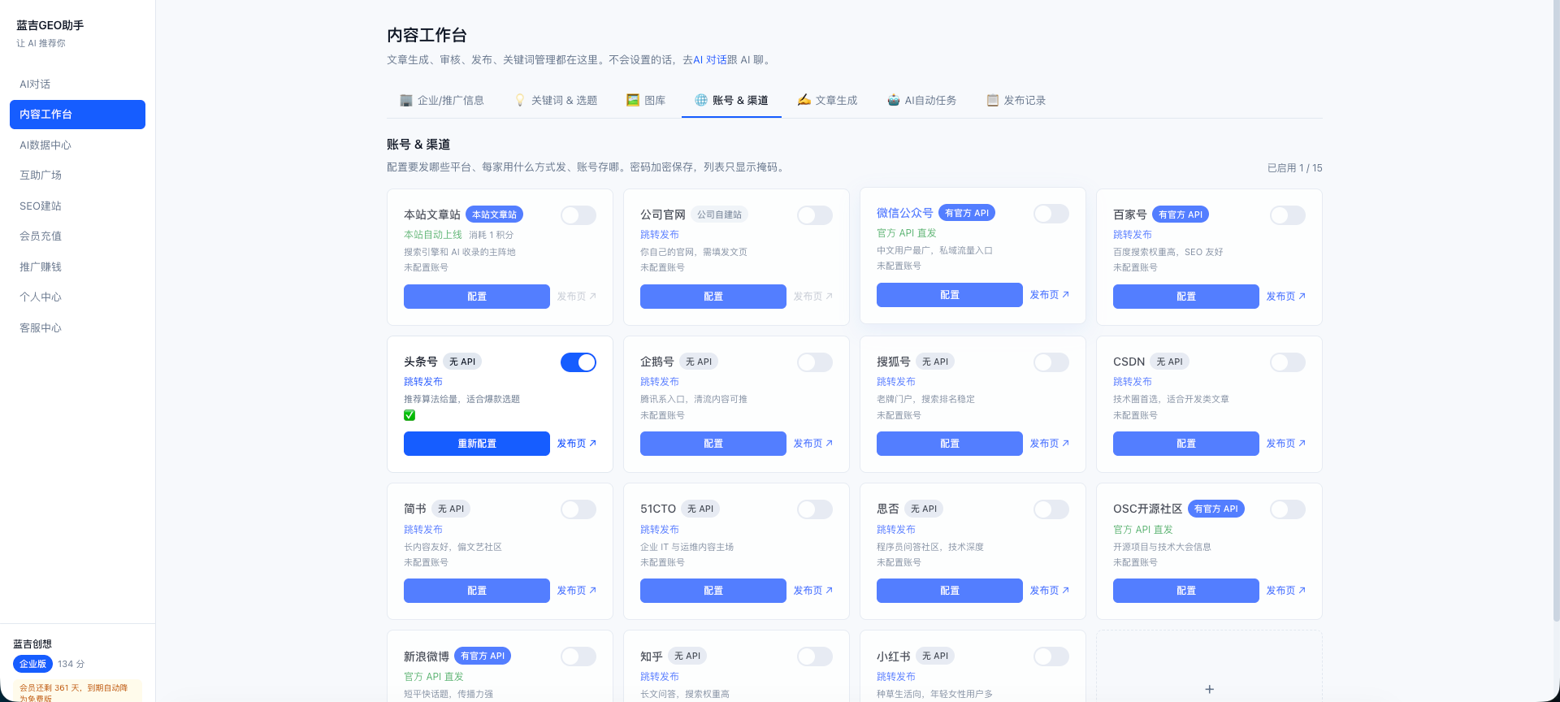Open 发布页 link for 简书
Screen dimensions: 1560x702
coord(577,591)
